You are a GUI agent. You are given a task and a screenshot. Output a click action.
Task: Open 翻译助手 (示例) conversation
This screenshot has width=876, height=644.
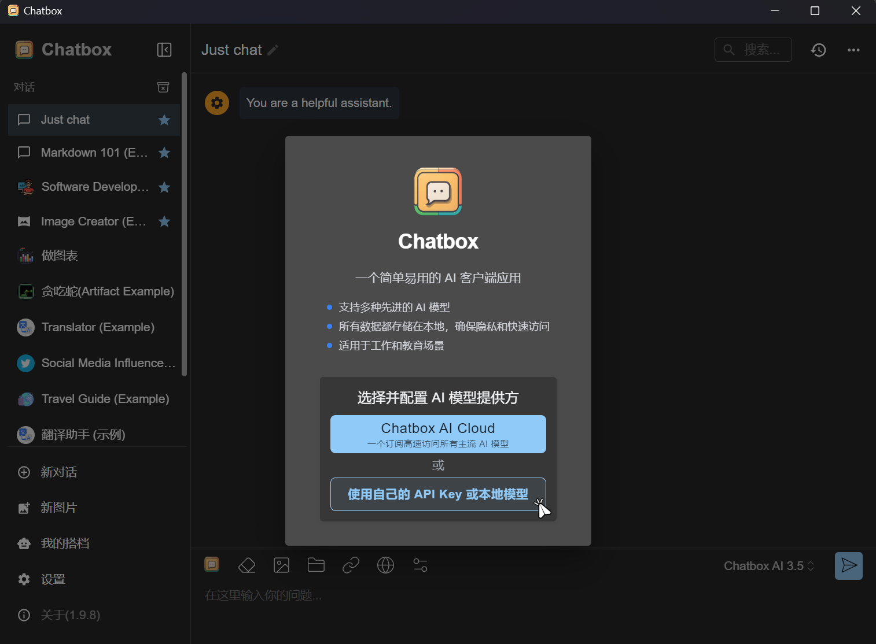pos(94,435)
